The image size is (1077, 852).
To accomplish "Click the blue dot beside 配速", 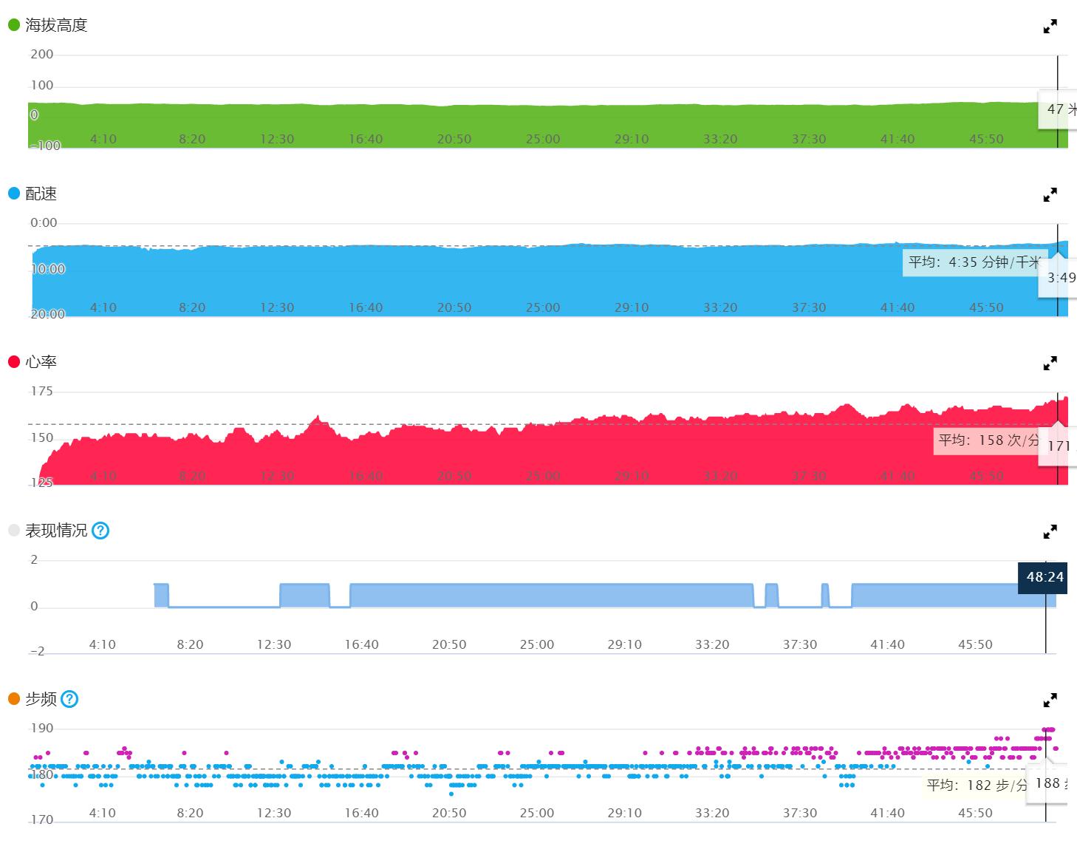I will [14, 194].
